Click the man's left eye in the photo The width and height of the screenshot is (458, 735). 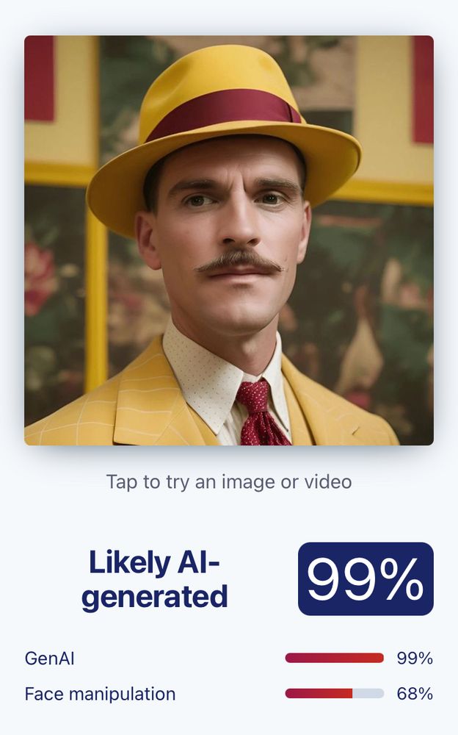tap(272, 198)
